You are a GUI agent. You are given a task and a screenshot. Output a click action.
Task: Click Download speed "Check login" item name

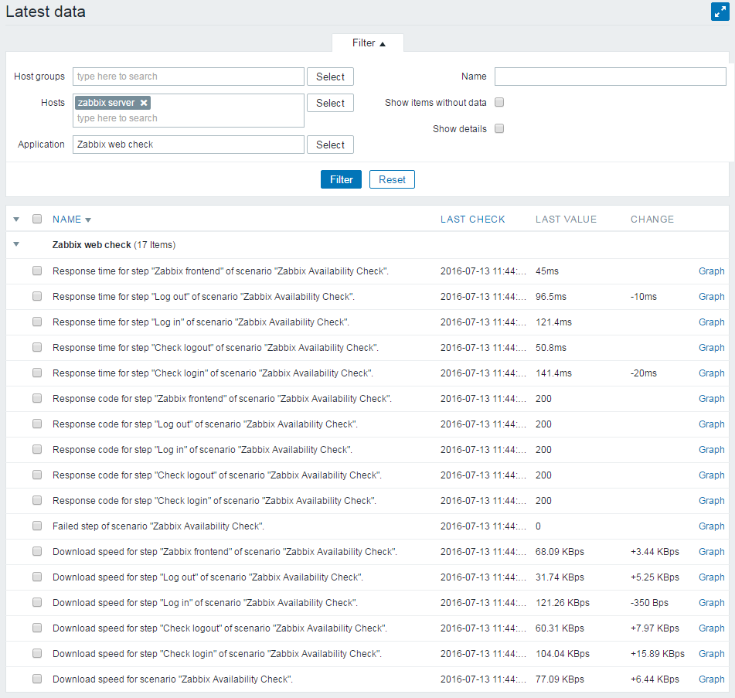click(217, 653)
